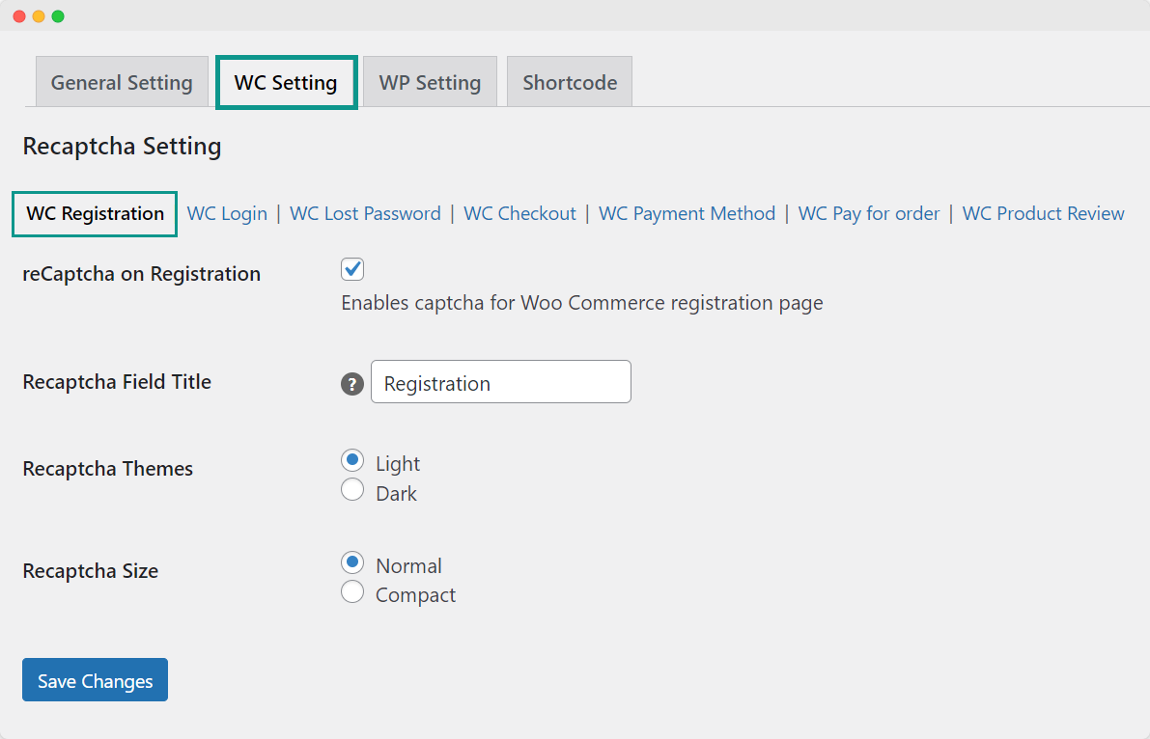Screen dimensions: 1150x739
Task: Open WC Payment Method settings
Action: click(x=687, y=213)
